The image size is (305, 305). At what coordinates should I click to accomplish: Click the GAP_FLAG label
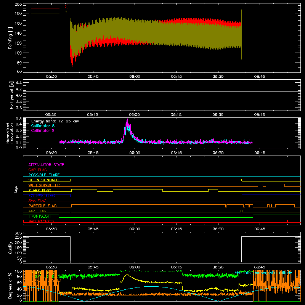(x=37, y=170)
